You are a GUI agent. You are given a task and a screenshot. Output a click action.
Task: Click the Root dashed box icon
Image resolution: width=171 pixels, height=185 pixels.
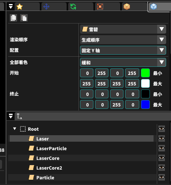23,129
